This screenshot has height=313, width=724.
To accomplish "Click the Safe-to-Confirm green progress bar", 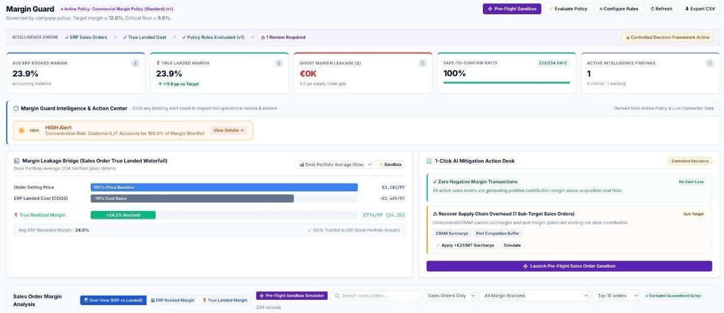I will coord(507,82).
